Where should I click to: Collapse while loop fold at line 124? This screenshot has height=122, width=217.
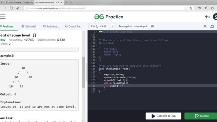pyautogui.click(x=96, y=83)
